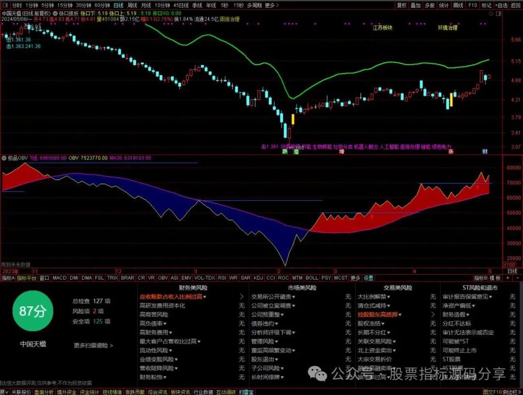Switch to 月线 monthly chart
This screenshot has width=523, height=395.
146,5
